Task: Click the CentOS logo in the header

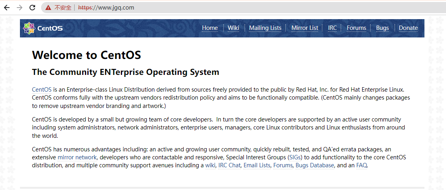Action: coord(43,28)
